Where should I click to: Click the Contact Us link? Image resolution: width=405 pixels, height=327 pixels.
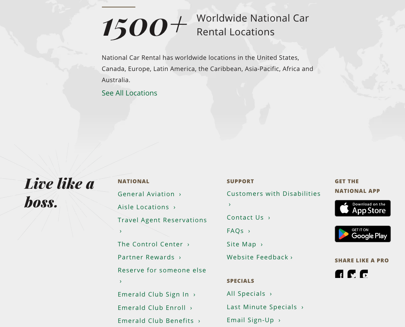point(248,218)
